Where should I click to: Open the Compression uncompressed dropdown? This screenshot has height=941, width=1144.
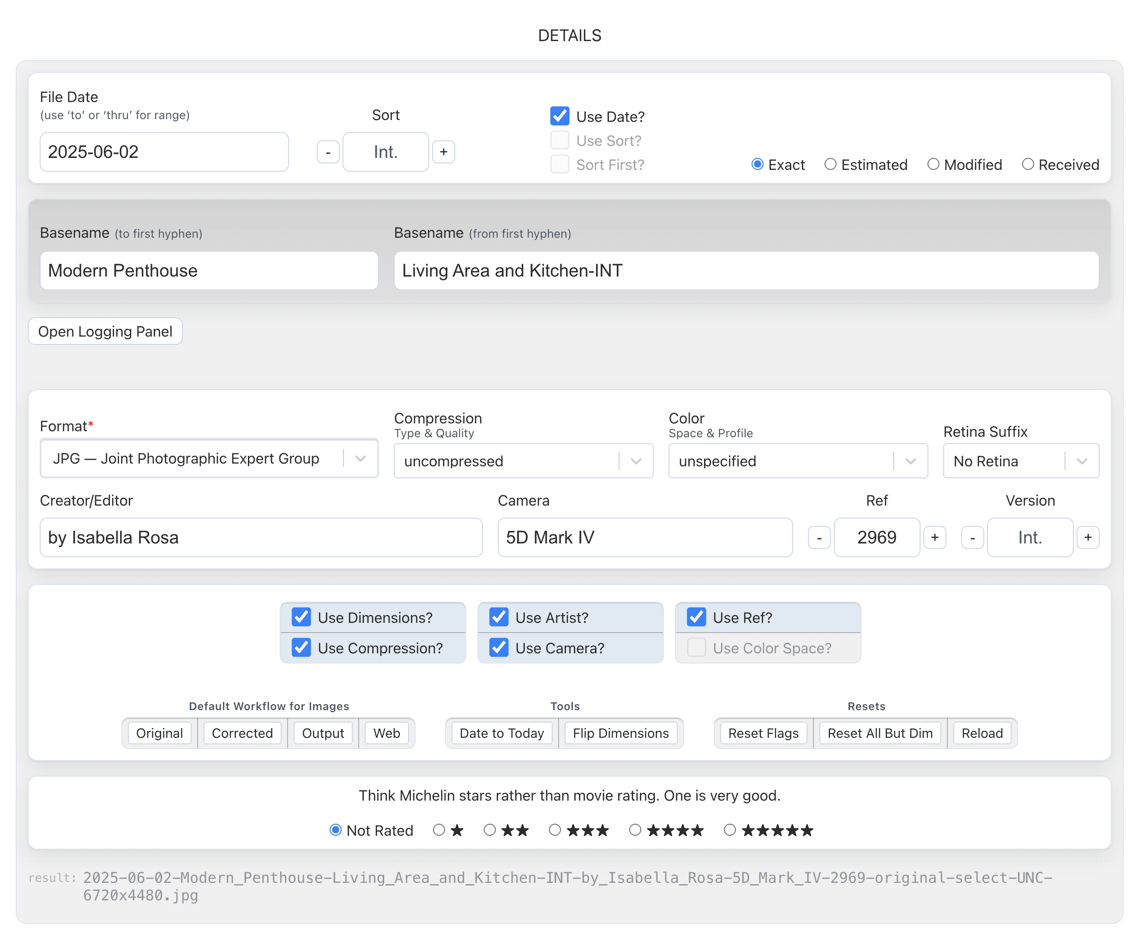524,461
